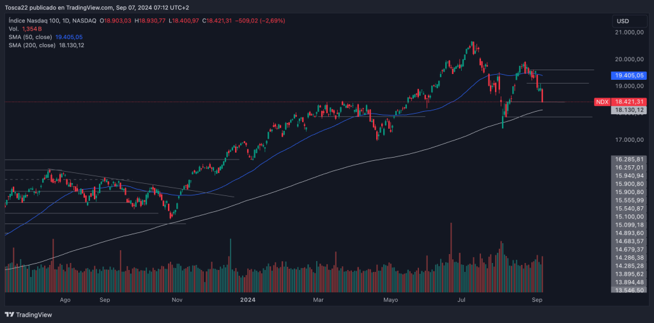Image resolution: width=654 pixels, height=323 pixels.
Task: Click the 20.000,00 price axis label
Action: (x=628, y=59)
